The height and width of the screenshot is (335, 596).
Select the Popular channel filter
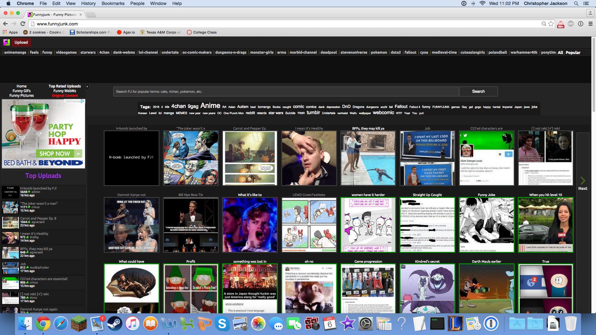tap(573, 52)
